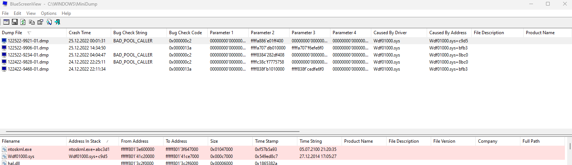Select dump file 122422-9828-01.dmp
Screen dimensions: 572x165
coord(28,62)
